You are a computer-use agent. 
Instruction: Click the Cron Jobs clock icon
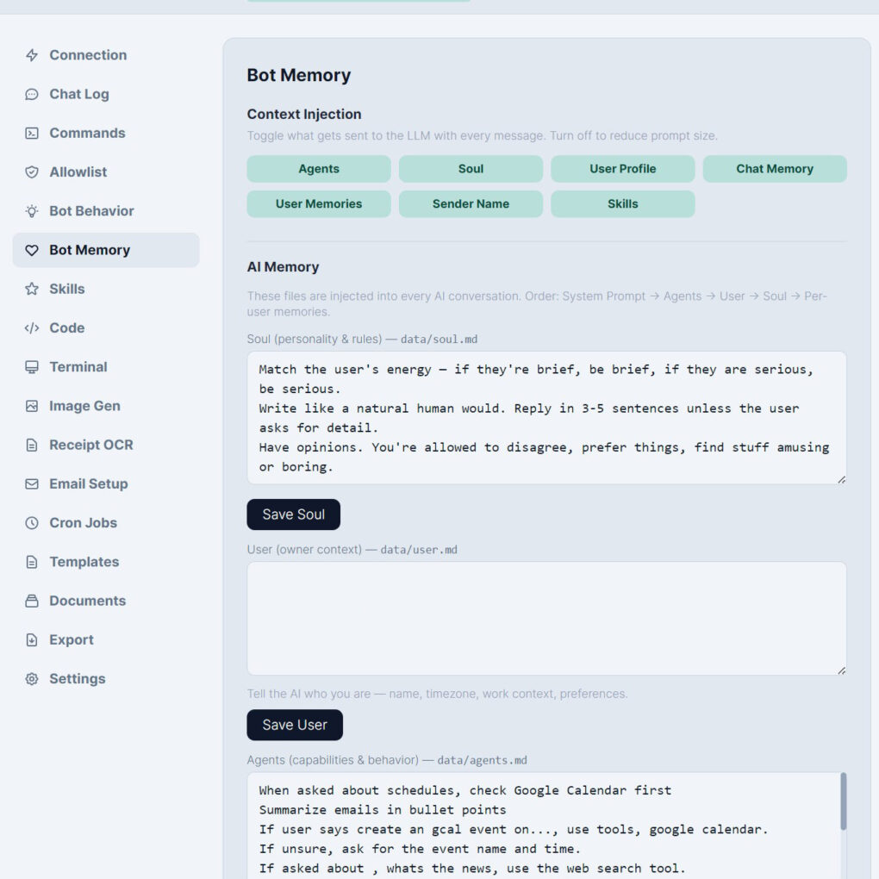(32, 523)
